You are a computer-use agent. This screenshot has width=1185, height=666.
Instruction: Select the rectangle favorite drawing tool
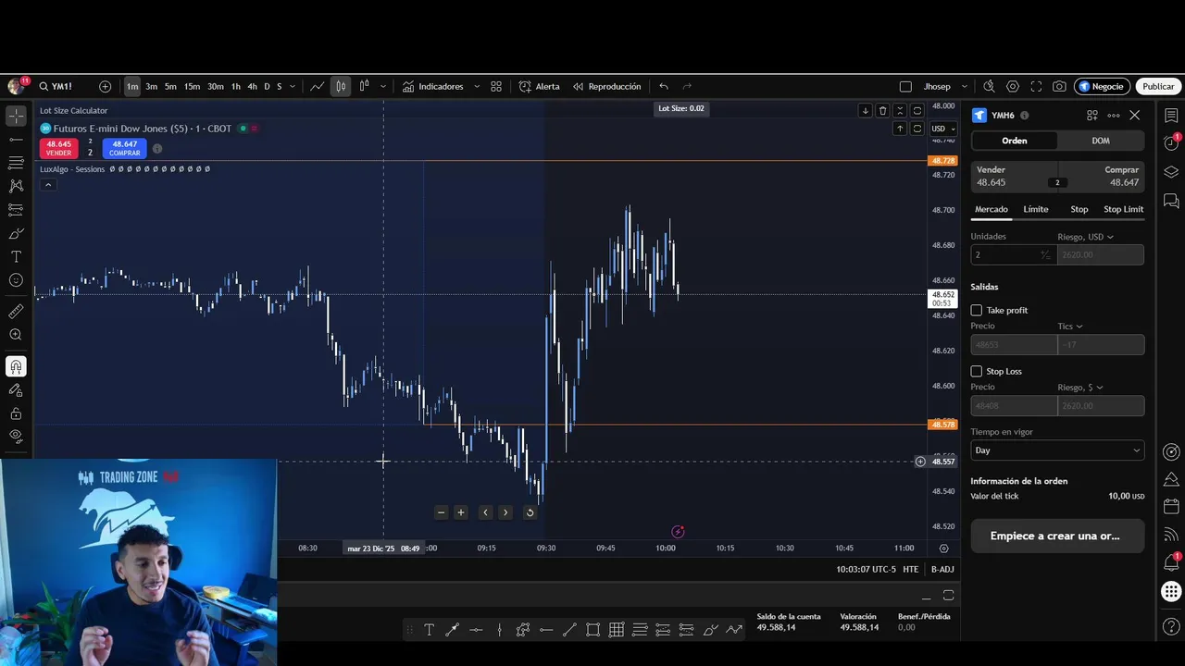tap(592, 630)
